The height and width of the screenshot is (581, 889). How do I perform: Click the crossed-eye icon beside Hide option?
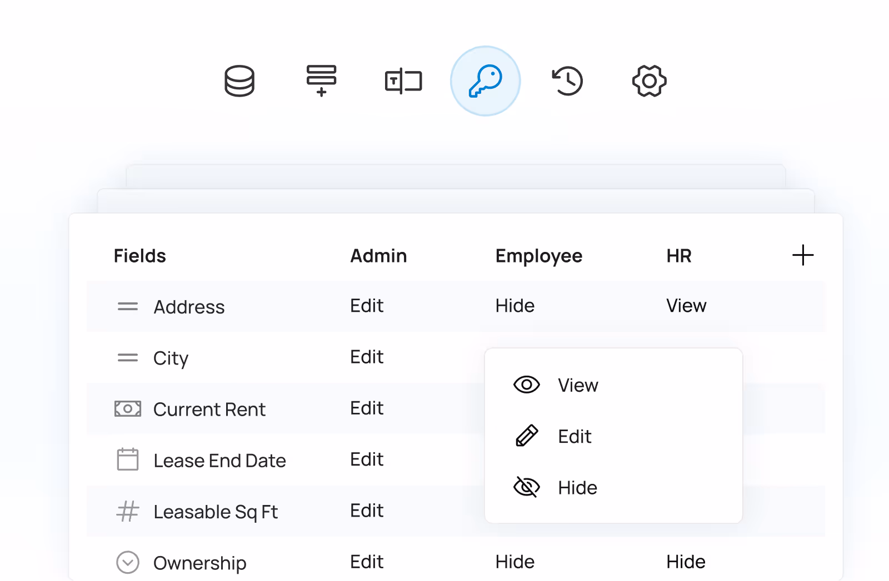tap(527, 487)
